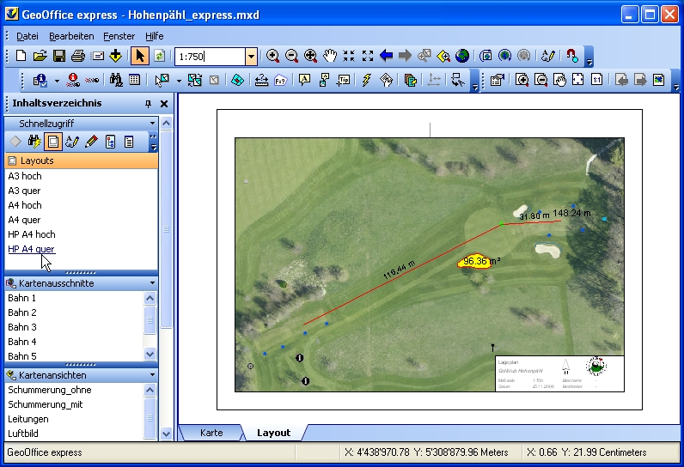Select the Pan hand tool
This screenshot has height=467, width=684.
(330, 56)
